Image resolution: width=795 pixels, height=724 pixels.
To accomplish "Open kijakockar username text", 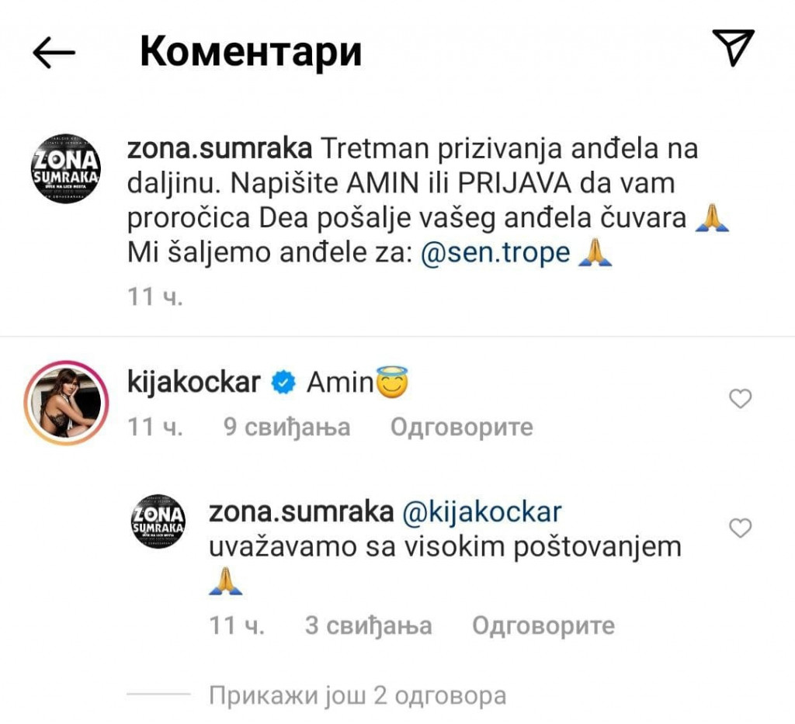I will pos(193,382).
